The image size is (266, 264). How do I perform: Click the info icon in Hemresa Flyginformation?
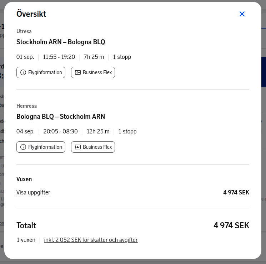23,147
